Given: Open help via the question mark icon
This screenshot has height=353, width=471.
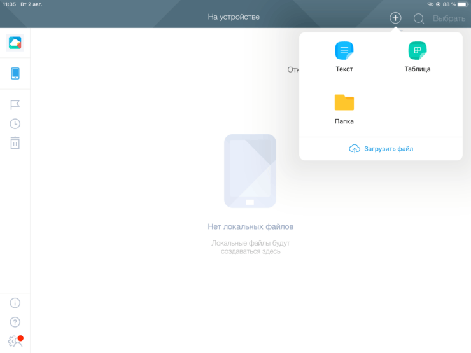Looking at the screenshot, I should pos(15,322).
